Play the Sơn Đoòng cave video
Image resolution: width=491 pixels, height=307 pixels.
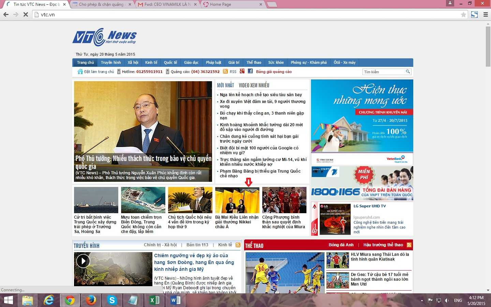(x=83, y=261)
